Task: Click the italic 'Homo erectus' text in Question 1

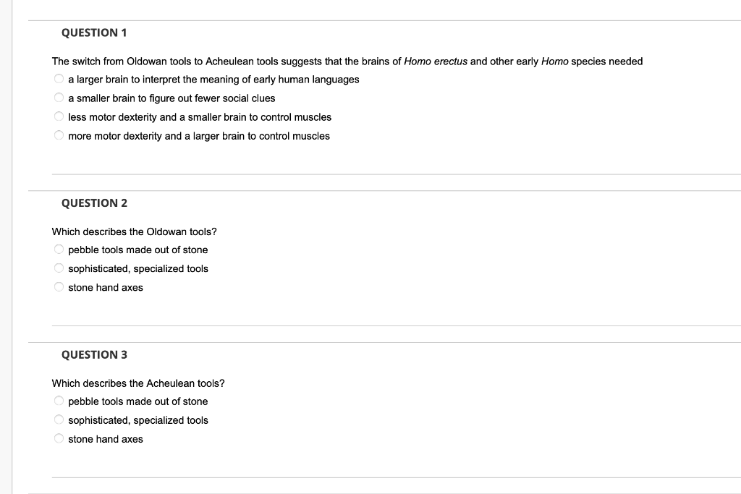Action: coord(436,61)
